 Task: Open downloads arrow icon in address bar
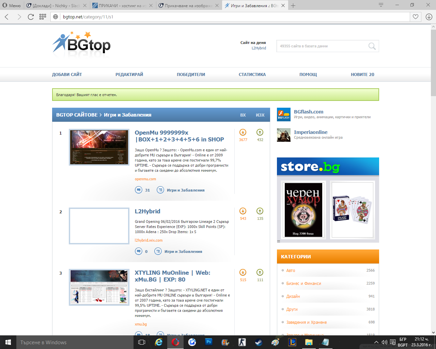coord(429,17)
